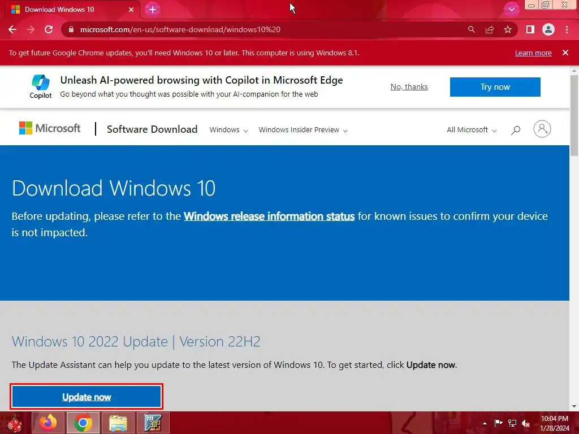Click the 'Download Windows 10' heading

114,188
